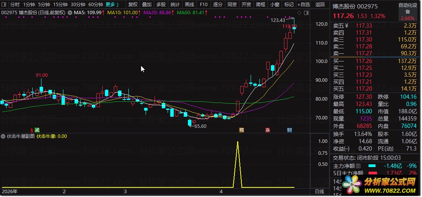Click the MA20: 88.86 indicator label
The image size is (422, 197).
click(x=158, y=13)
